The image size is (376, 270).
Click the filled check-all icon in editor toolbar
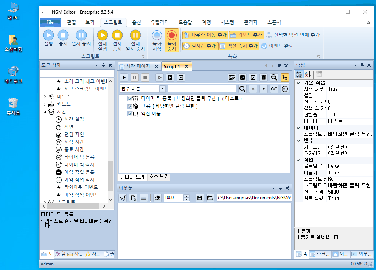coord(242,78)
